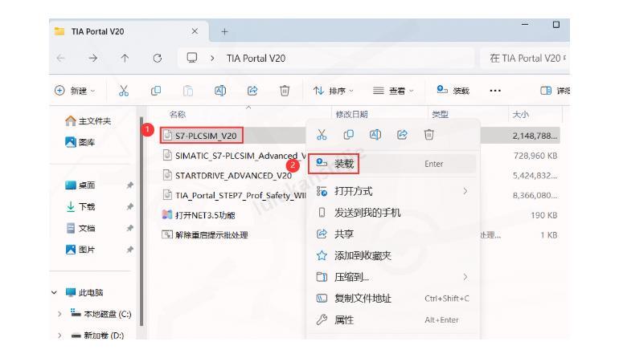
Task: Open 桌面 in the sidebar
Action: point(80,185)
